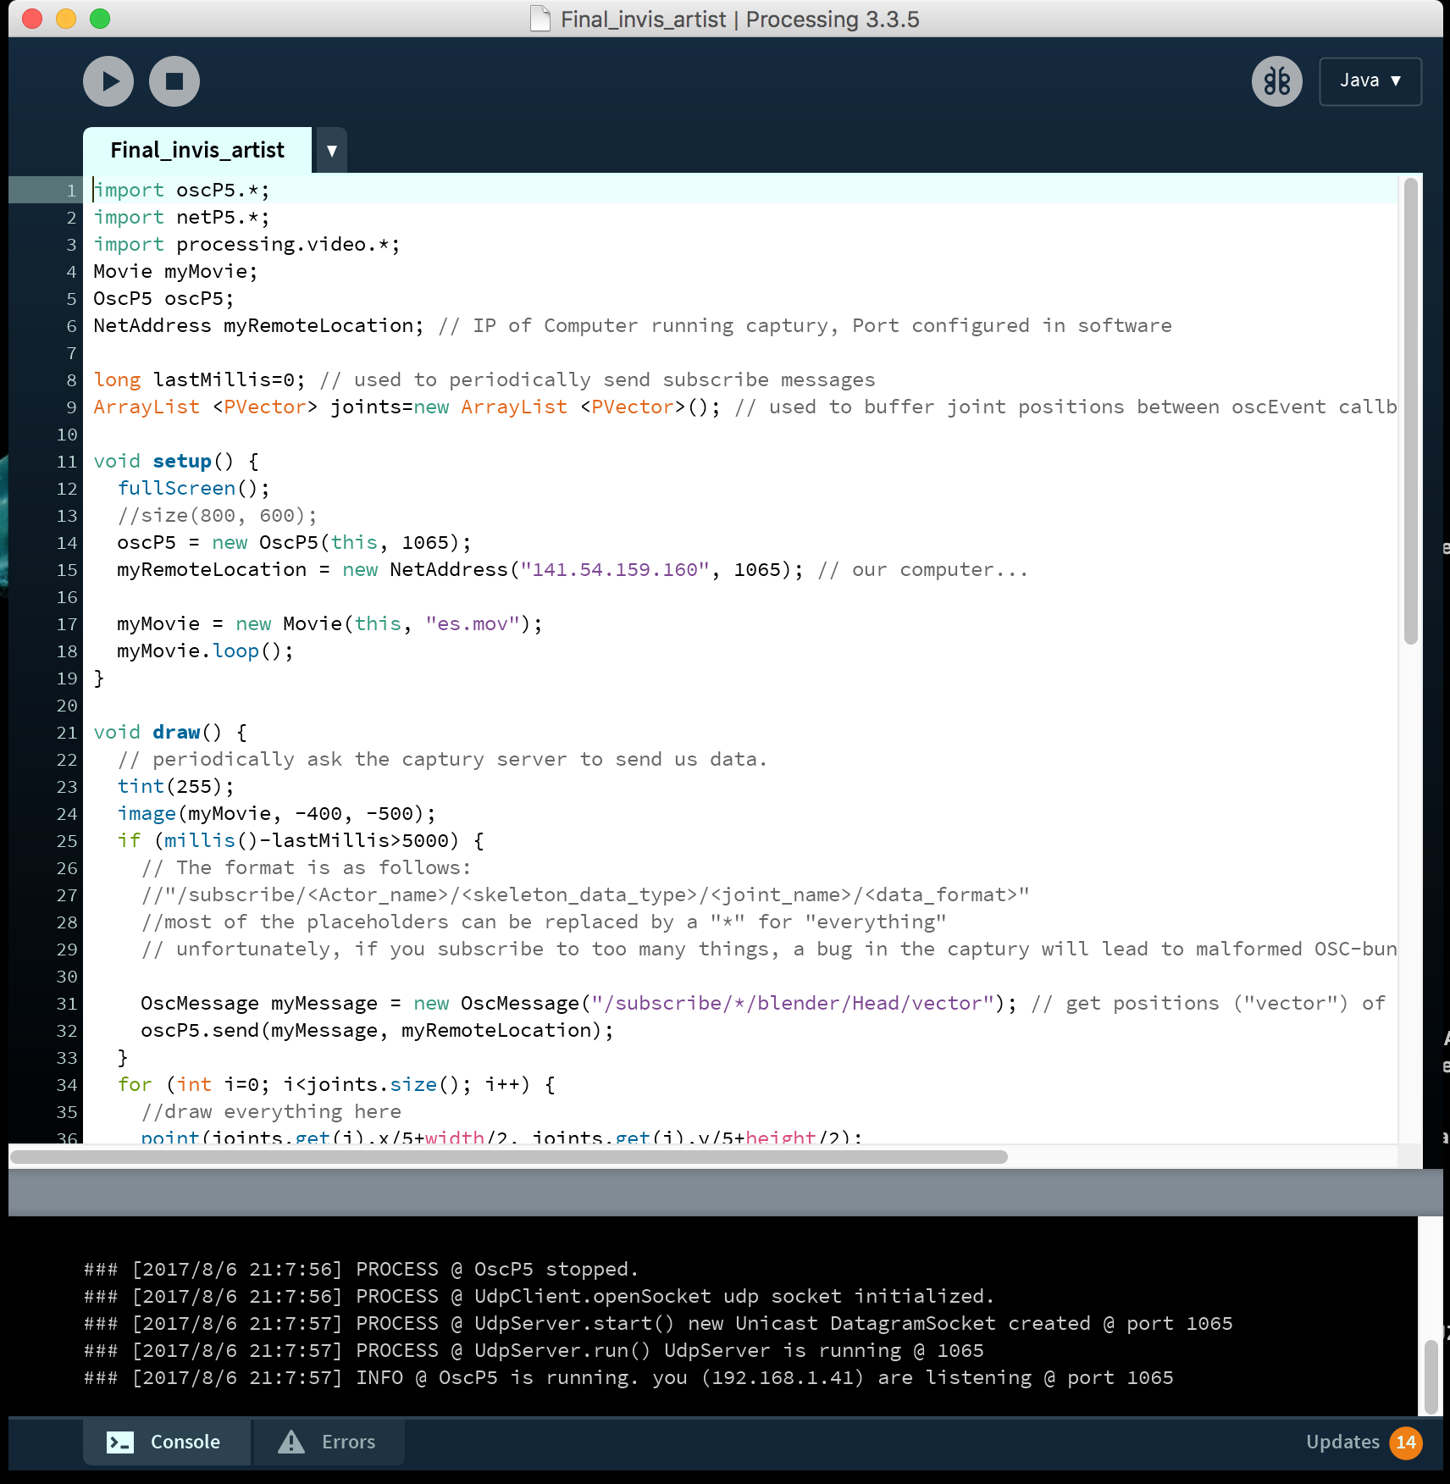Stop the running sketch

pyautogui.click(x=174, y=81)
